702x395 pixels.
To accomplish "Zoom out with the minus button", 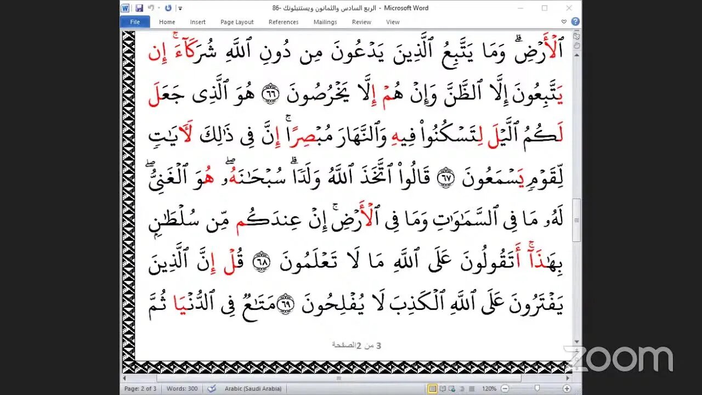I will pos(504,388).
